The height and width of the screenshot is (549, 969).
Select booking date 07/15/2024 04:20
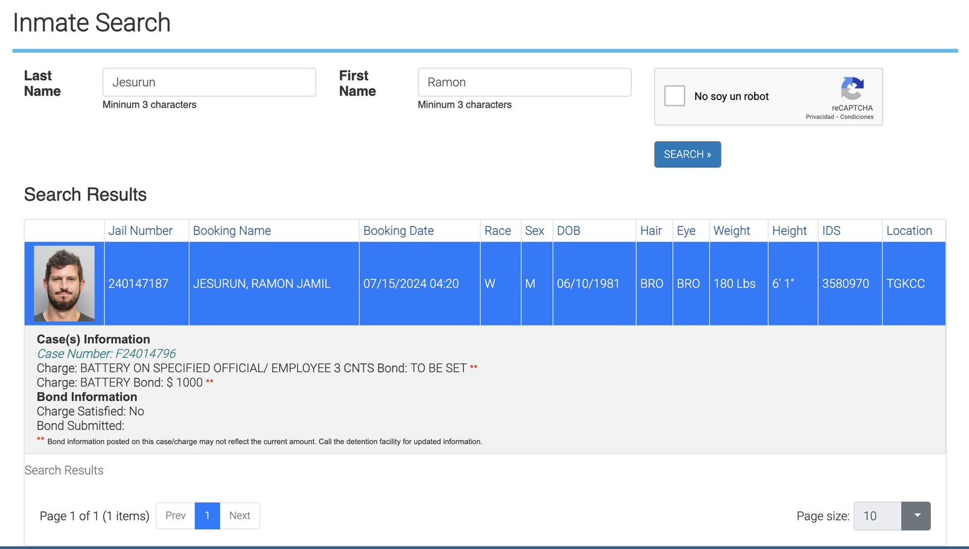420,284
